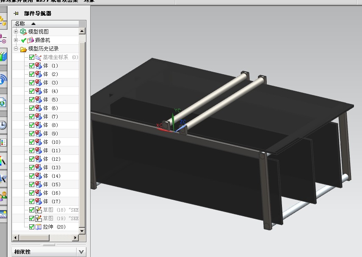Select 体 (14) in the history tree
Viewport: 362px width, 257px height.
52,176
